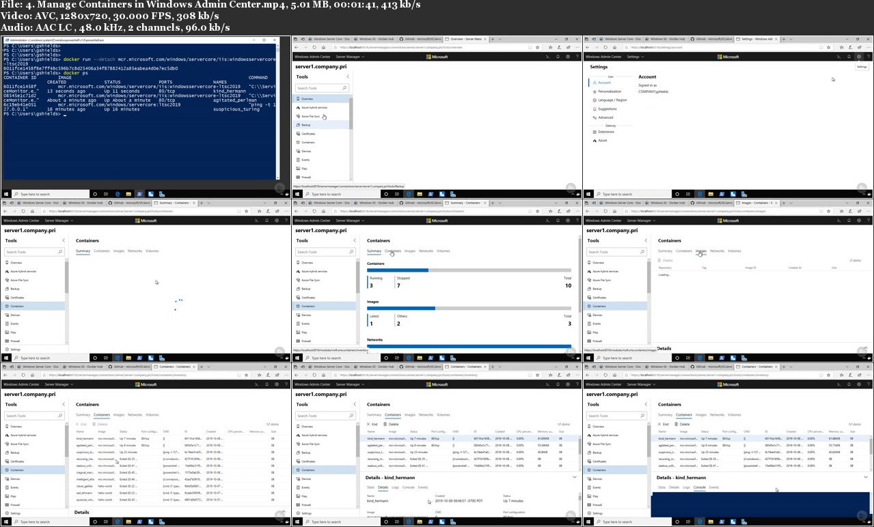This screenshot has height=527, width=874.
Task: Open Edge taskbar icon in the Settings frame
Action: (x=699, y=195)
